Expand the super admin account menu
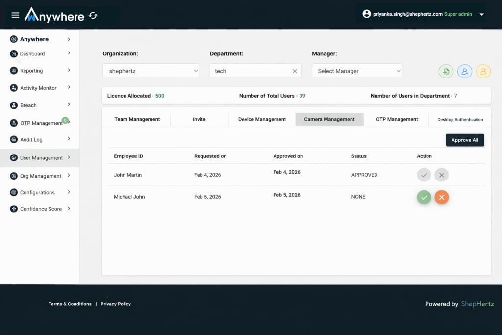 [x=481, y=15]
